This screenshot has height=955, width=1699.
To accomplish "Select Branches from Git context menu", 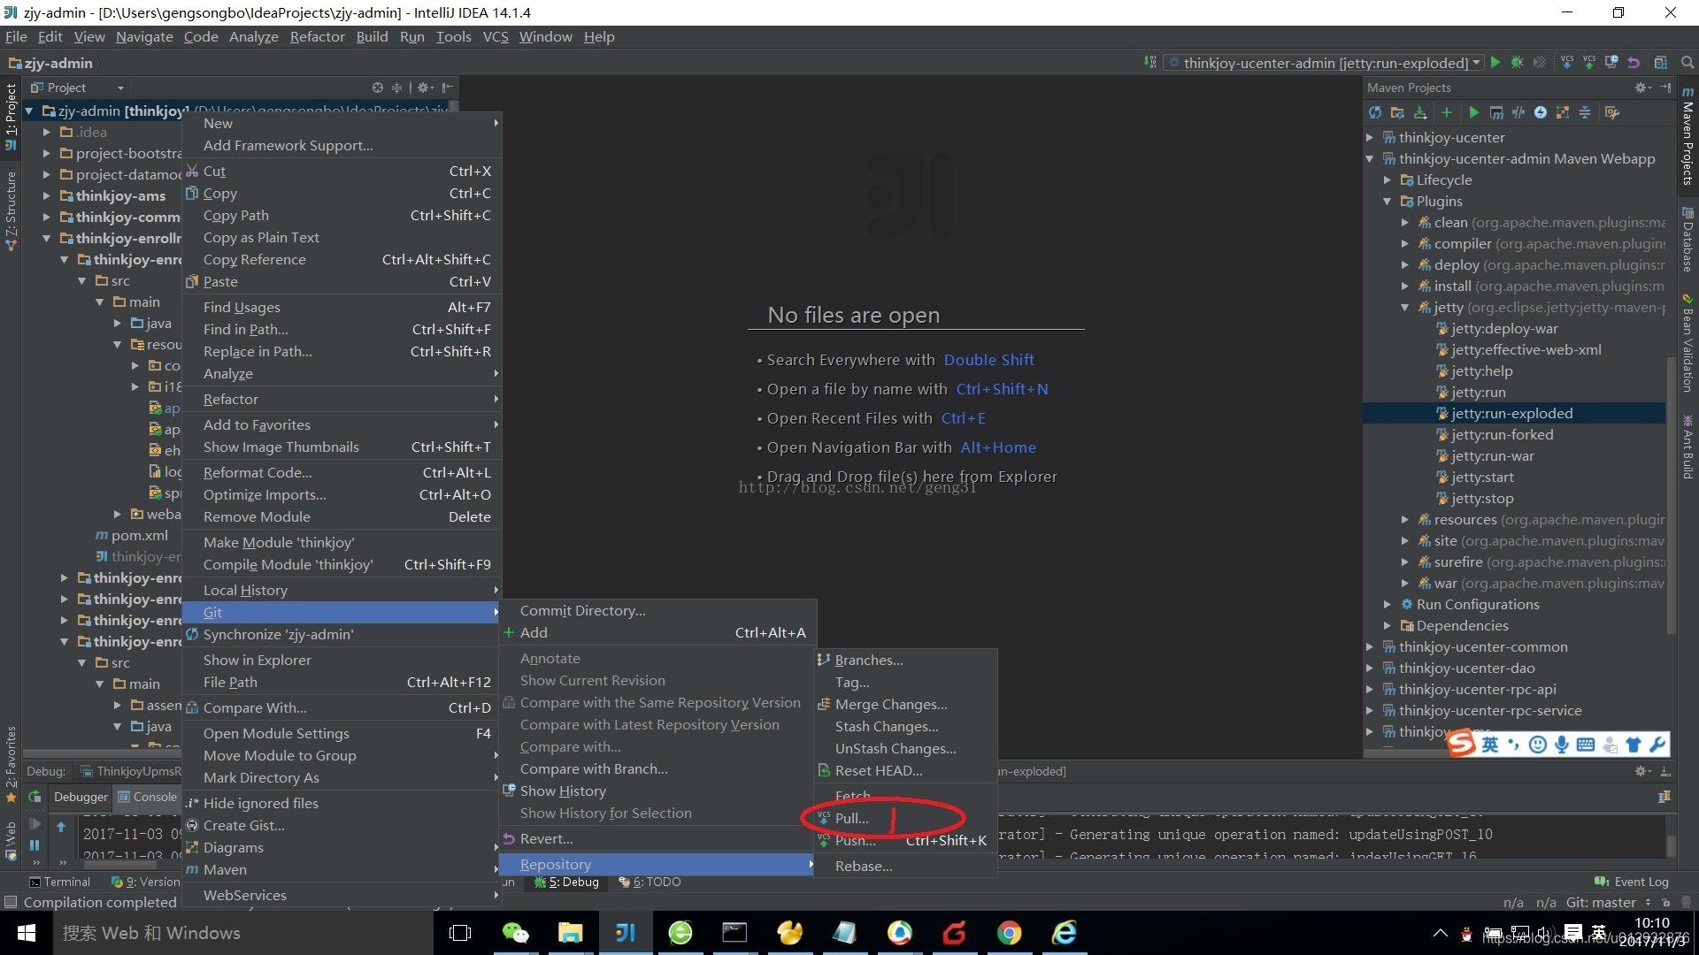I will 868,659.
